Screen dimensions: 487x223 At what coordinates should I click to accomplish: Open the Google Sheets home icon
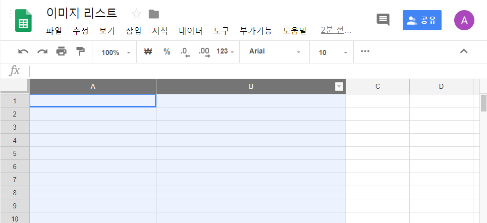23,21
